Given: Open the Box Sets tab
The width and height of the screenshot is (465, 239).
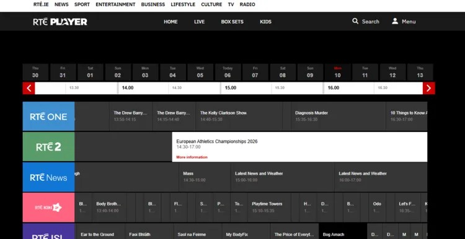Looking at the screenshot, I should [x=232, y=22].
